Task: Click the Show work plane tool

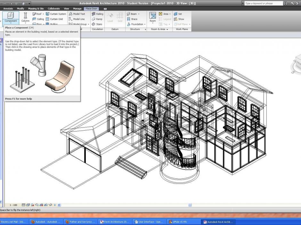Action: pos(179,19)
